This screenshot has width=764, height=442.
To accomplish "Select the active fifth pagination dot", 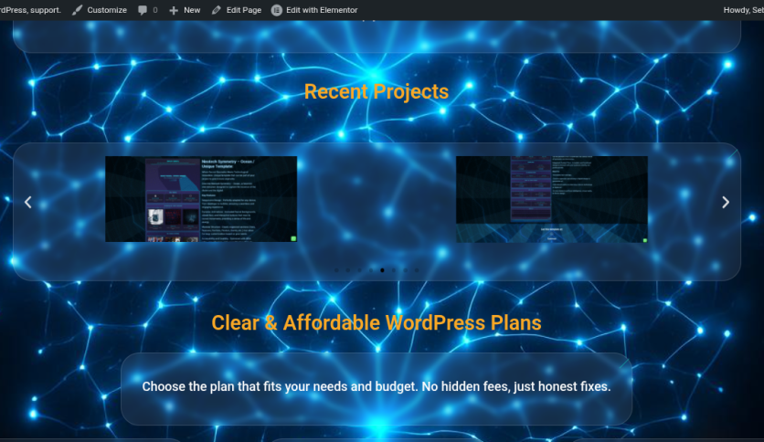I will coord(383,270).
